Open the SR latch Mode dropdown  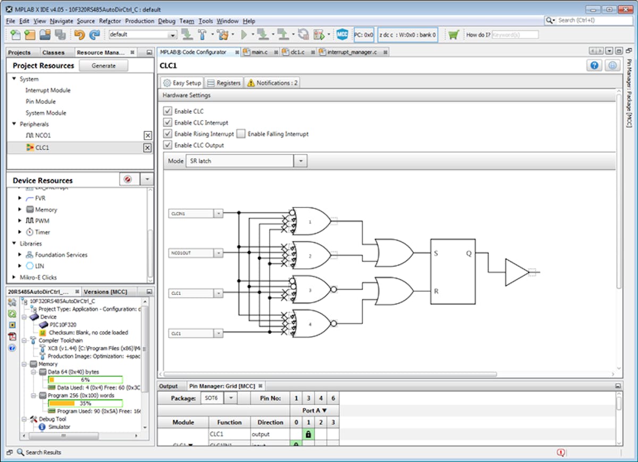click(x=300, y=160)
